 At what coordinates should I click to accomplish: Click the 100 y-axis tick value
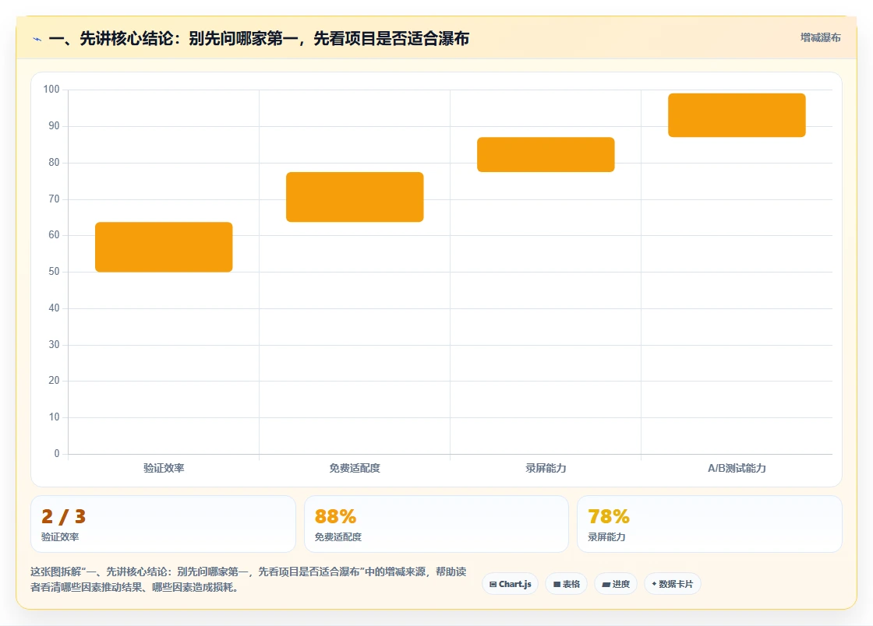51,90
